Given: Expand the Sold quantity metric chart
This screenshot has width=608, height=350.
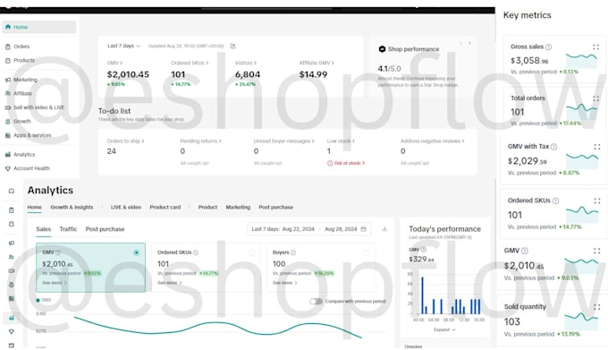Looking at the screenshot, I should tap(597, 307).
